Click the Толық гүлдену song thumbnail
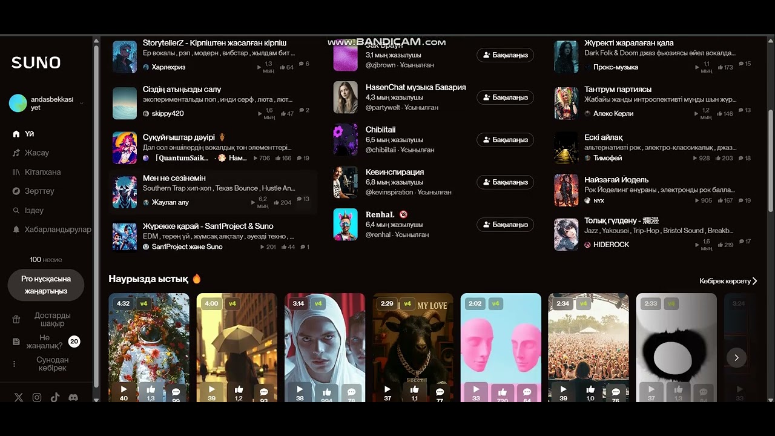This screenshot has width=775, height=436. [x=566, y=234]
